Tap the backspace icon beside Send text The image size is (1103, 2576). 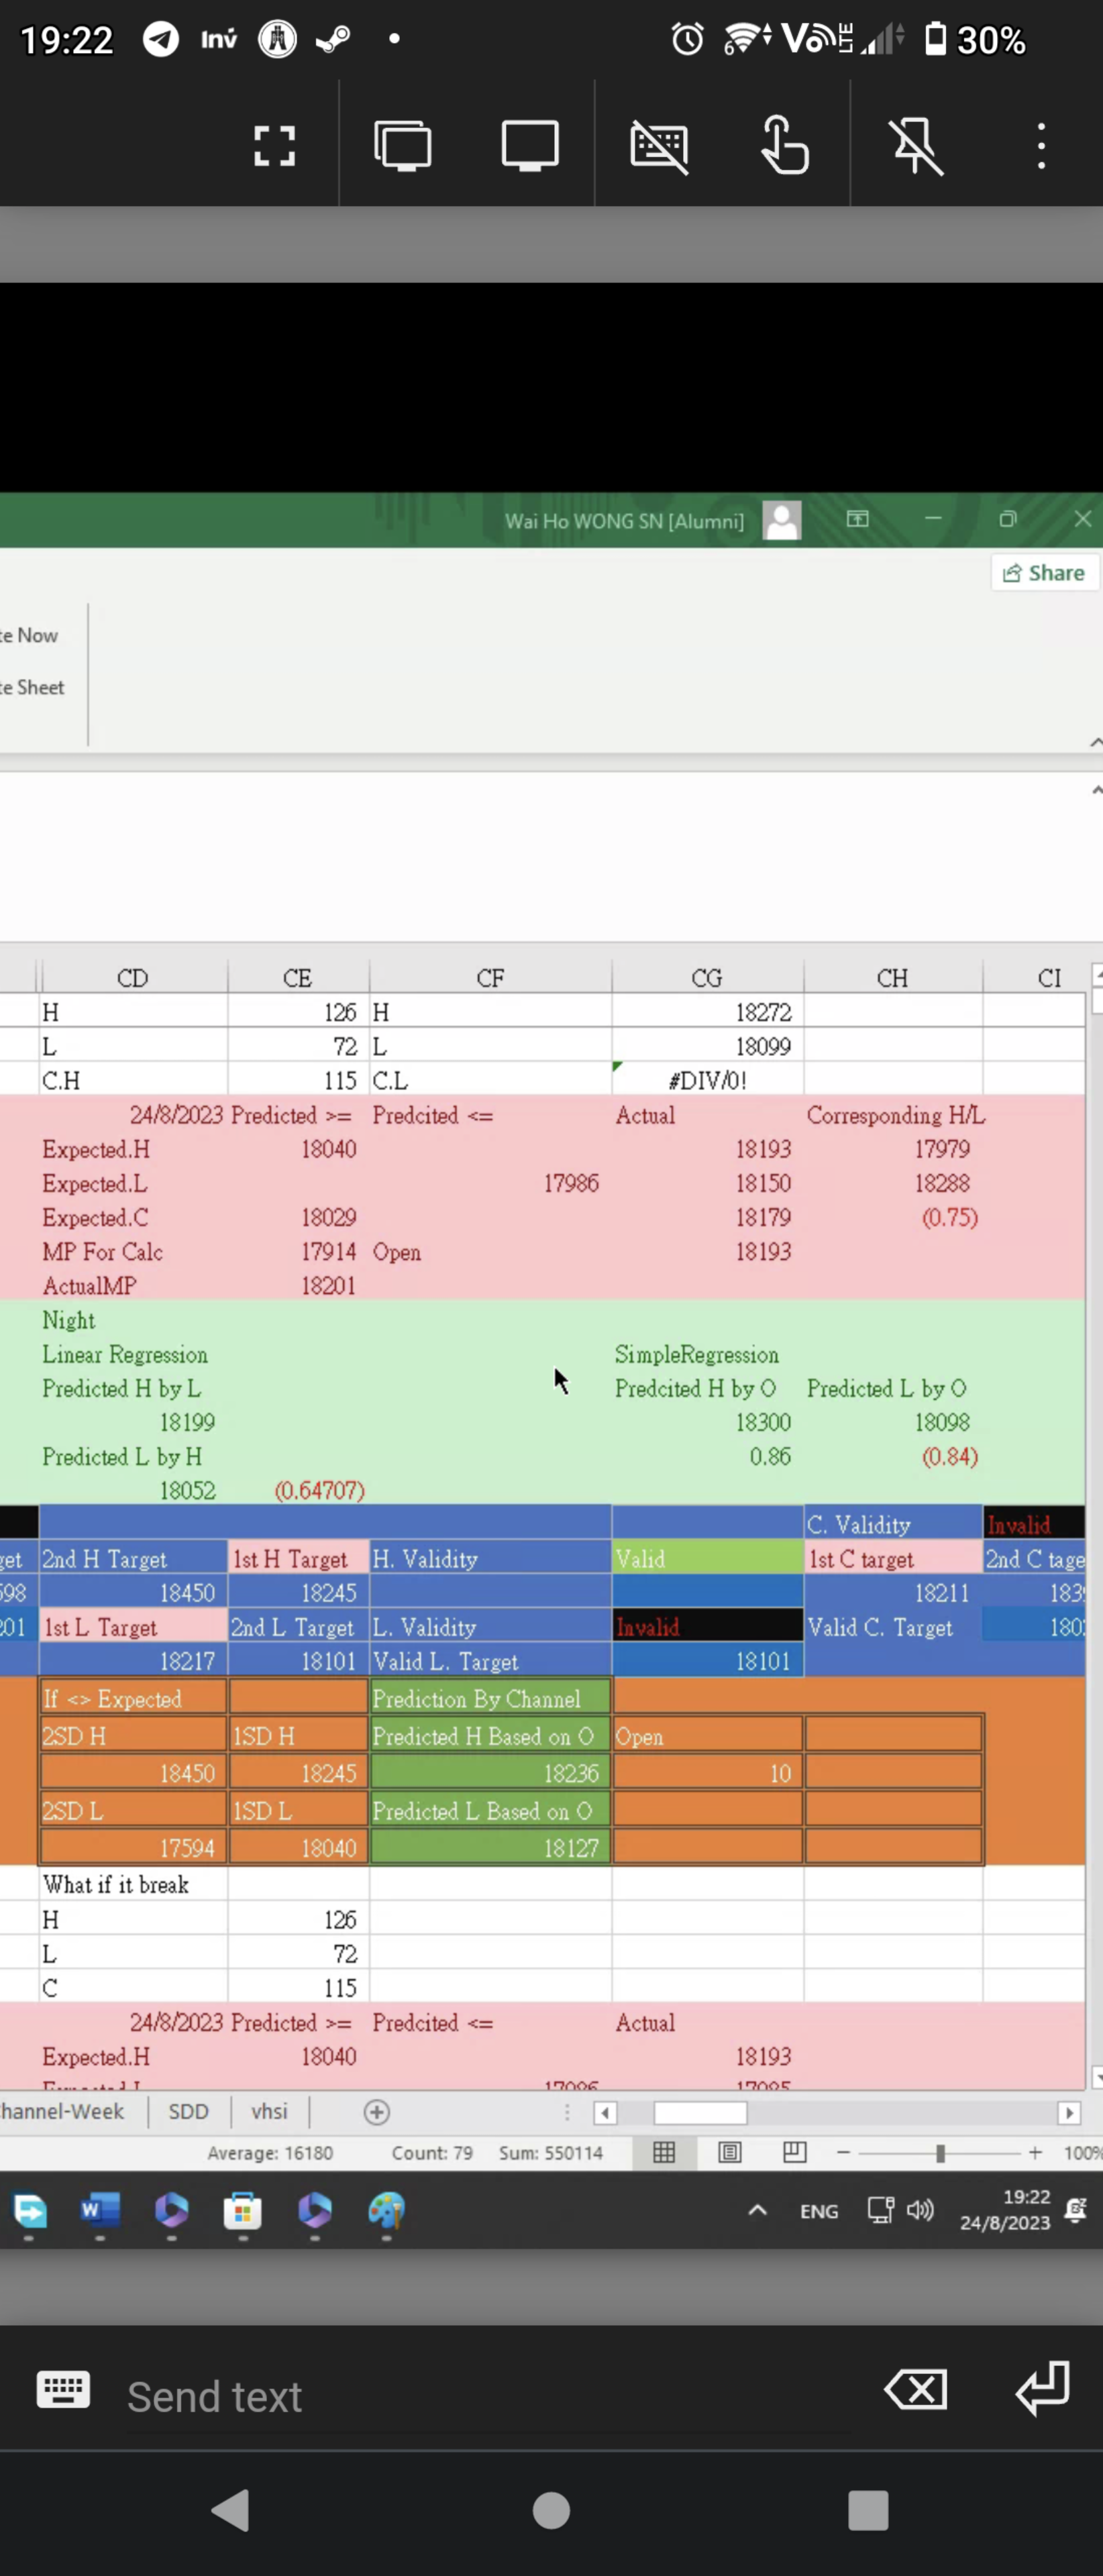(x=915, y=2390)
